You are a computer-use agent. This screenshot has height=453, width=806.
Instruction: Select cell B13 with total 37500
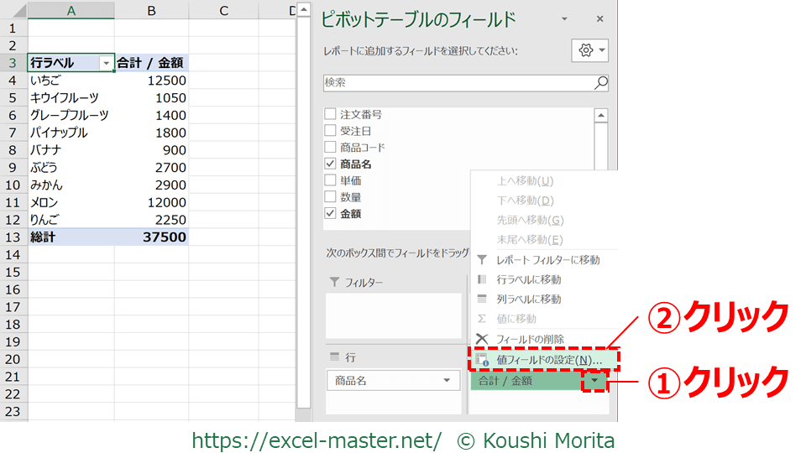coord(151,237)
